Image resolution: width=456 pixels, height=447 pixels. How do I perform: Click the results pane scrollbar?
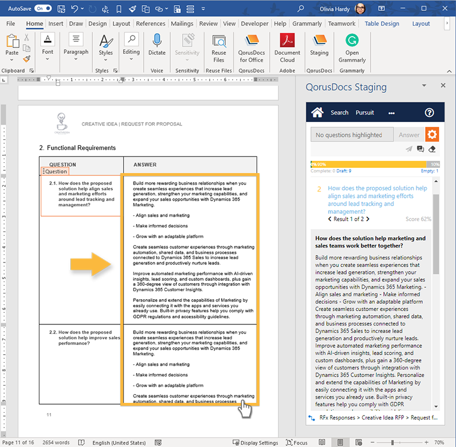coord(436,234)
